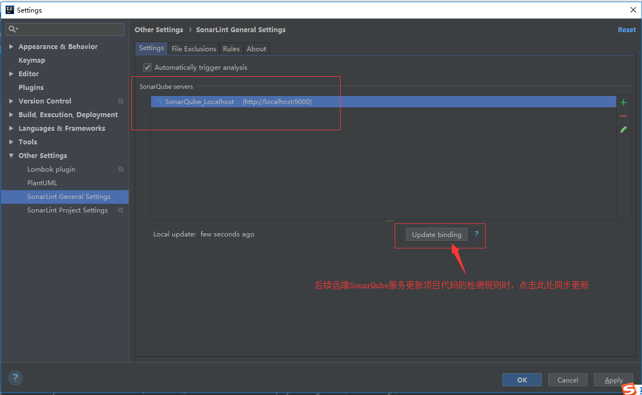Expand the Version Control node arrow
The width and height of the screenshot is (642, 395).
click(11, 101)
